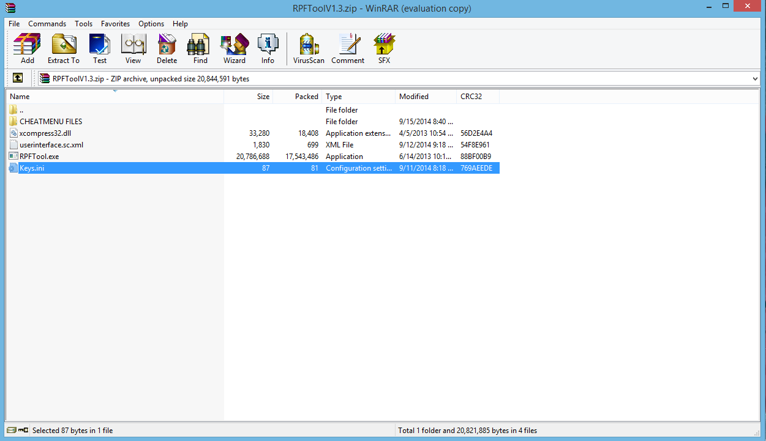This screenshot has width=766, height=441.
Task: Click the Add toolbar icon
Action: (27, 44)
